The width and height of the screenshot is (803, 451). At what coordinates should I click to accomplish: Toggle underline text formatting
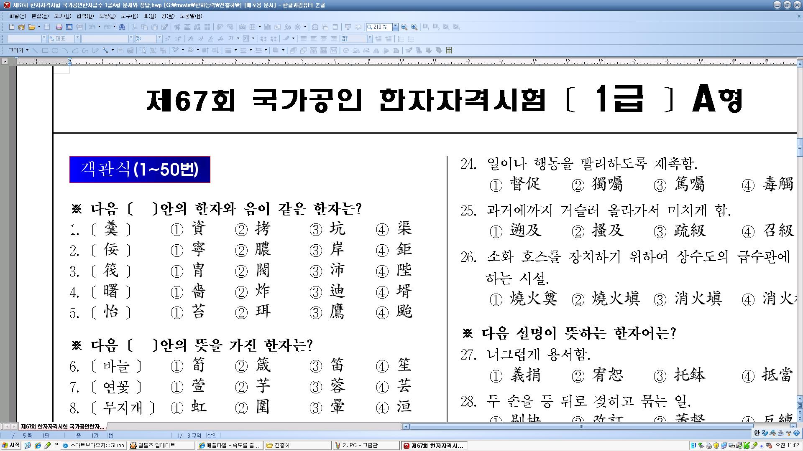(x=211, y=38)
